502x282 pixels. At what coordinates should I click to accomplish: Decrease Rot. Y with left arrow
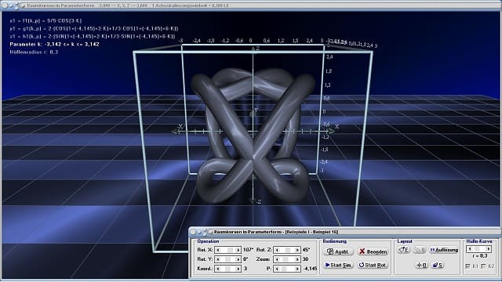coord(218,259)
